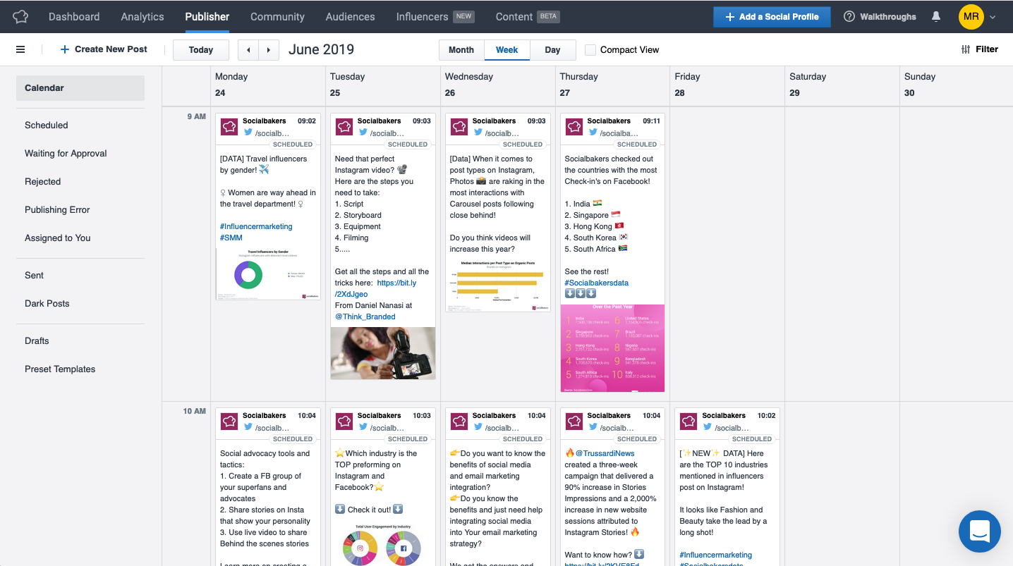Click Socialbakers avatar on Monday 09:02 post
This screenshot has height=566, width=1013.
[229, 127]
